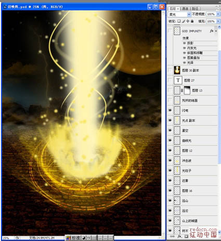Hide the 图层 12 layer
Viewport: 221px width, 241px height.
[170, 150]
